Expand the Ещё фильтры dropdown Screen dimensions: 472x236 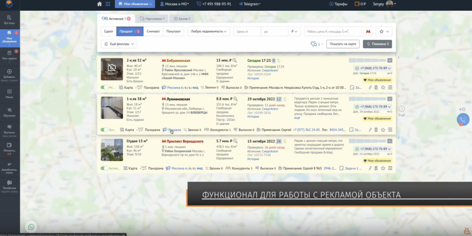(119, 44)
